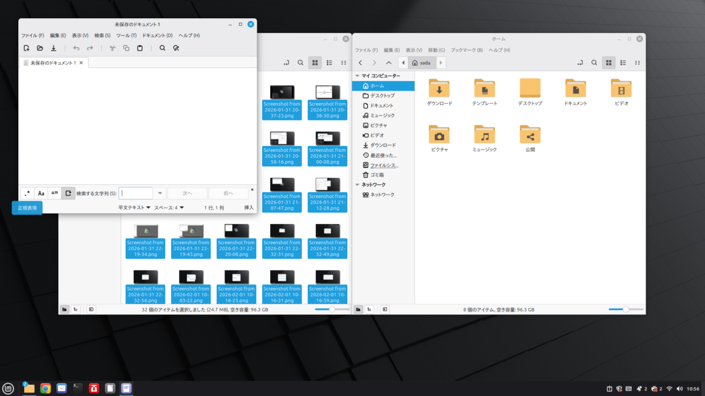Screen dimensions: 705x396
Task: Open the 平文テキスト syntax dropdown
Action: click(x=134, y=208)
